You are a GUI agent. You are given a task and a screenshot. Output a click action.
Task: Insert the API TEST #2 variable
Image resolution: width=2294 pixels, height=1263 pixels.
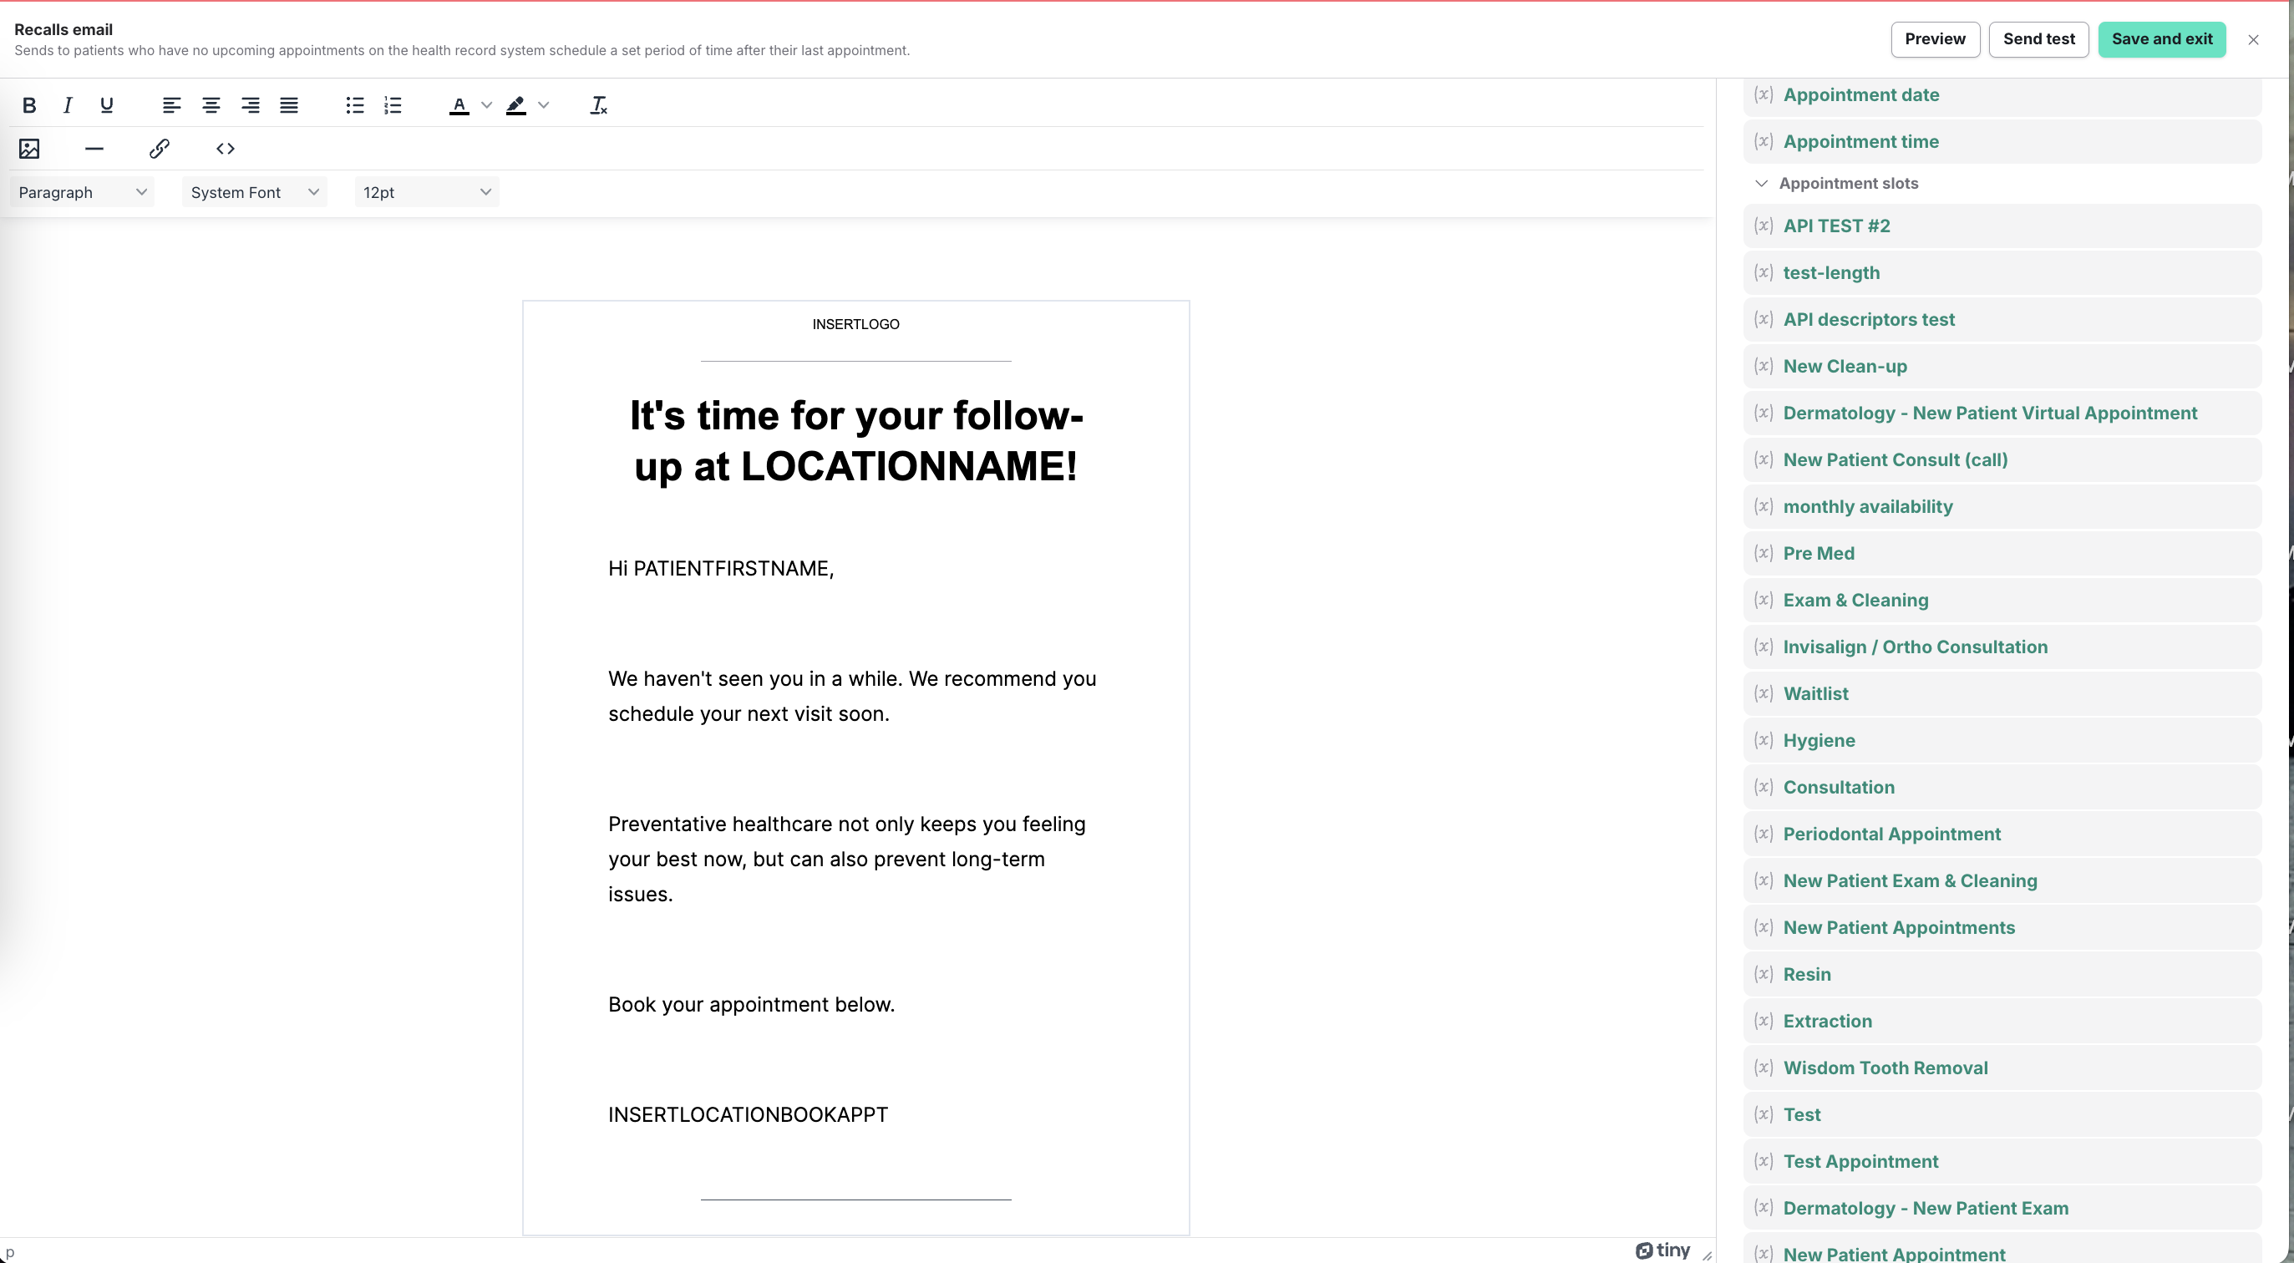(2002, 226)
